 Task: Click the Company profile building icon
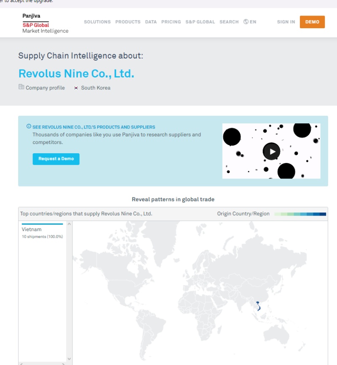coord(21,87)
